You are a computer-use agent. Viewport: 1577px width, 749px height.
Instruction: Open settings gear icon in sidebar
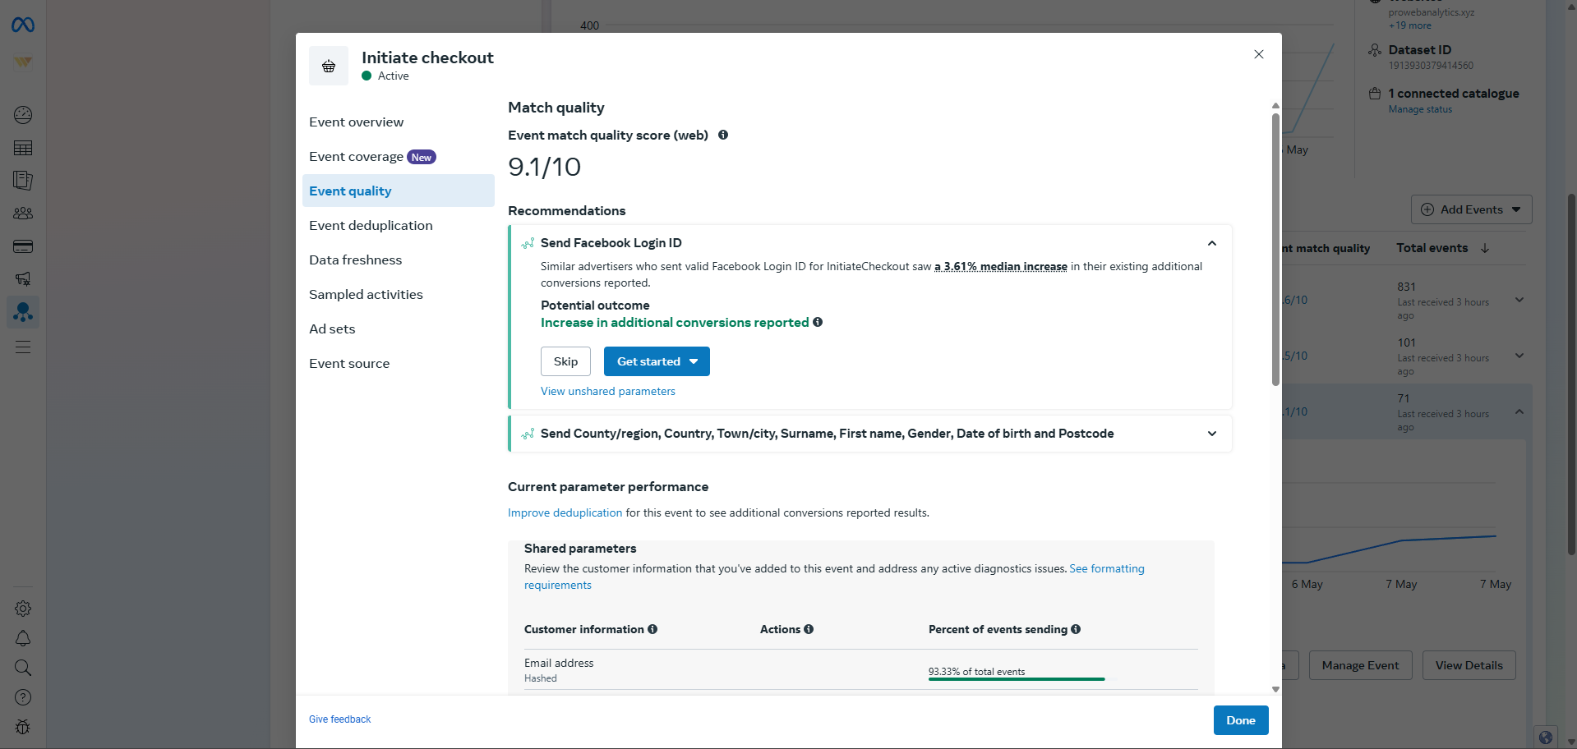(23, 609)
